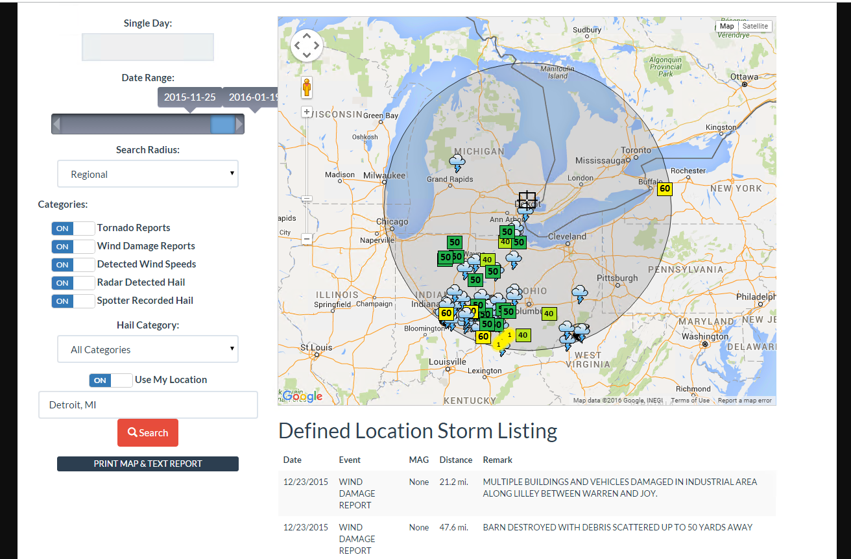
Task: Turn off Tornado Reports toggle
Action: point(73,229)
